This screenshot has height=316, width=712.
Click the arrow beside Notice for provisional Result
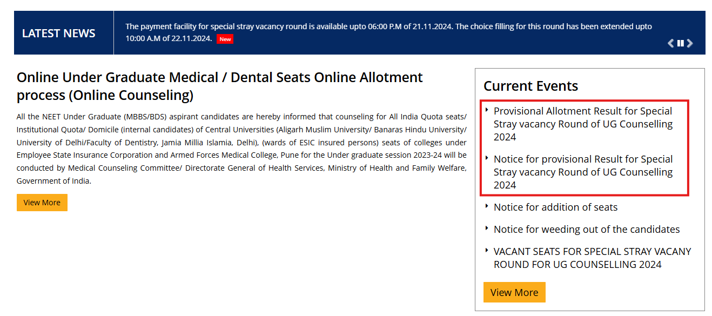[487, 159]
